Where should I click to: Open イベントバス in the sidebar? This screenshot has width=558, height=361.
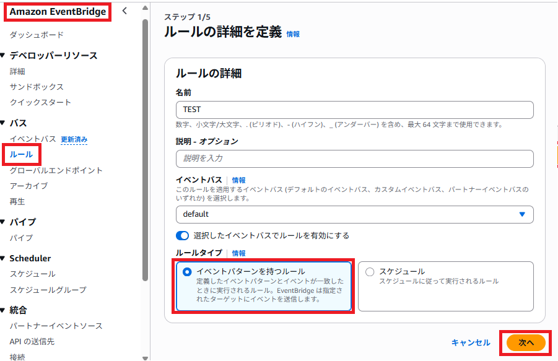[x=33, y=139]
